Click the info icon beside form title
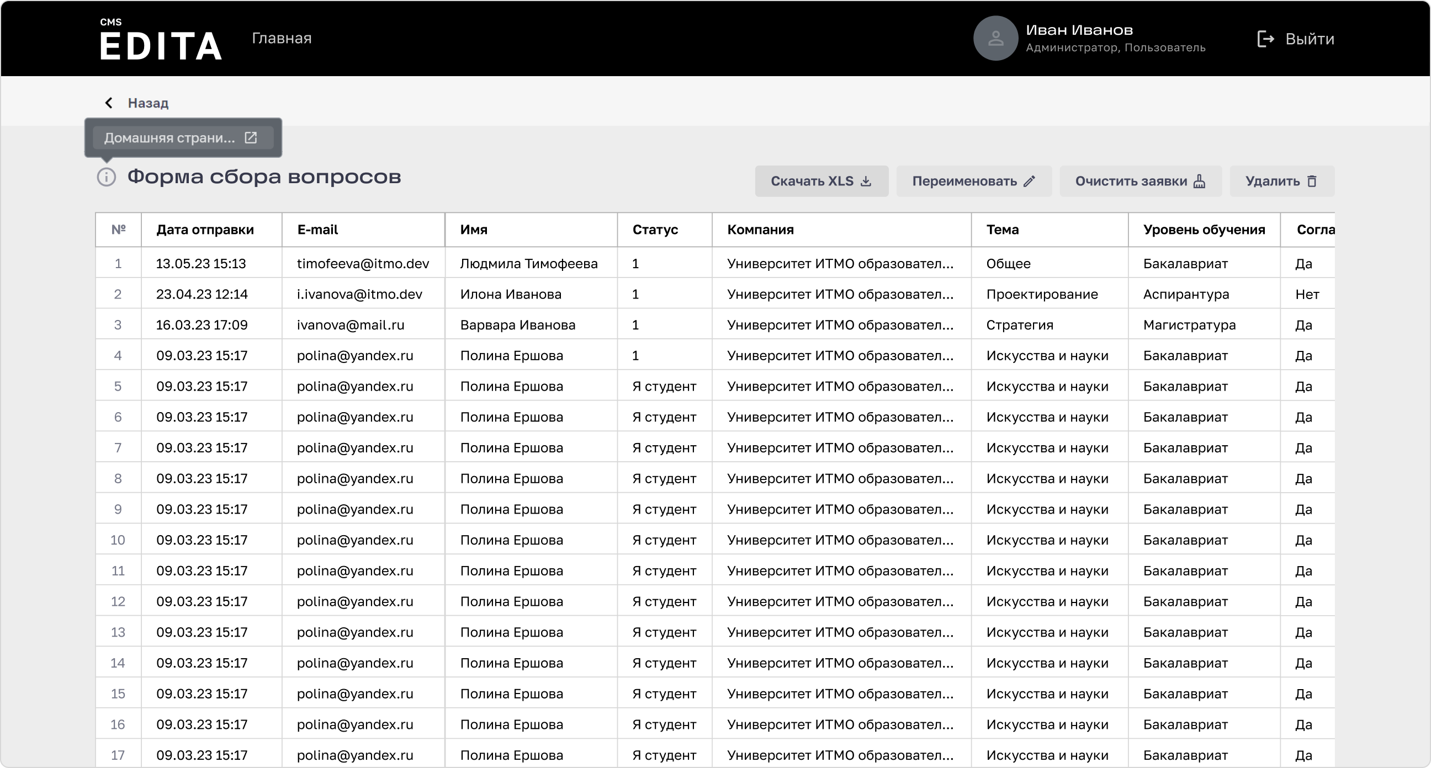Image resolution: width=1431 pixels, height=768 pixels. [x=107, y=177]
